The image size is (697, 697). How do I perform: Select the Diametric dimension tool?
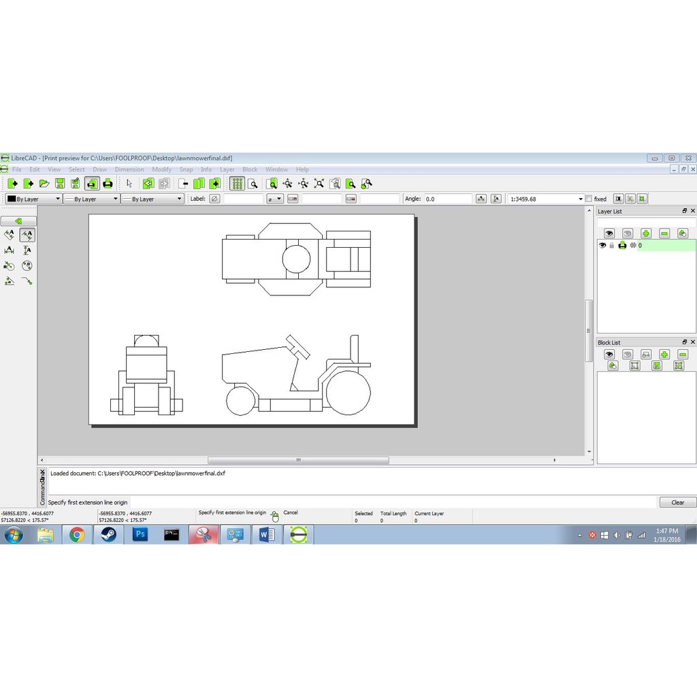(x=27, y=266)
